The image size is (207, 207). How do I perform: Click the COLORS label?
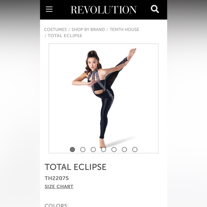(57, 205)
